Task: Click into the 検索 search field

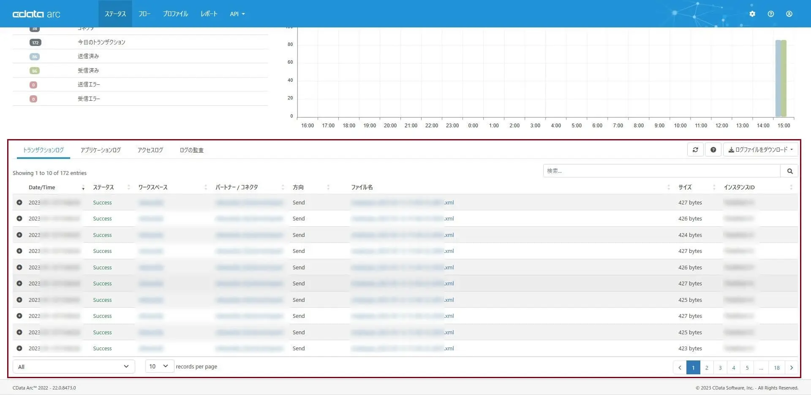Action: (x=662, y=171)
